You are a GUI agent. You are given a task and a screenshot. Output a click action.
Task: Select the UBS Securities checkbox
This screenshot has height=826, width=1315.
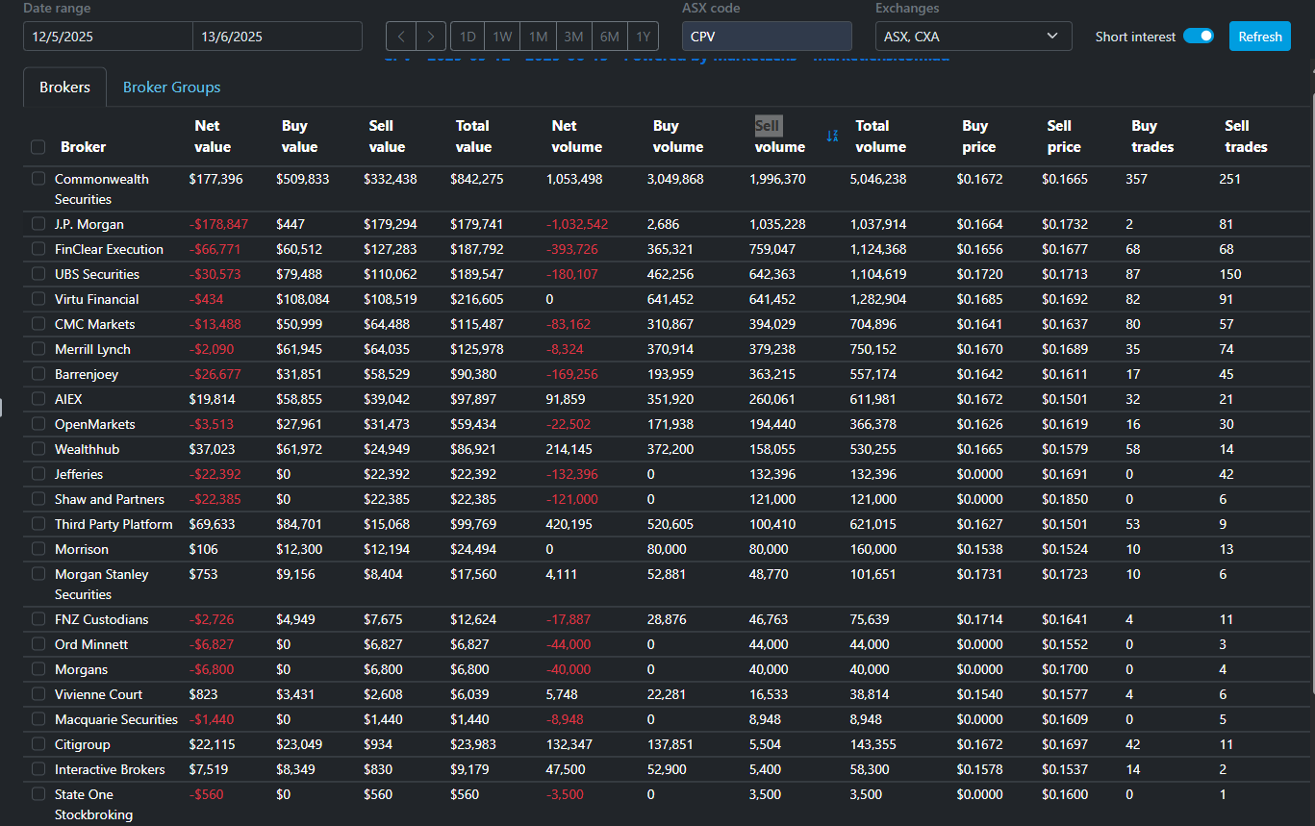click(x=38, y=274)
